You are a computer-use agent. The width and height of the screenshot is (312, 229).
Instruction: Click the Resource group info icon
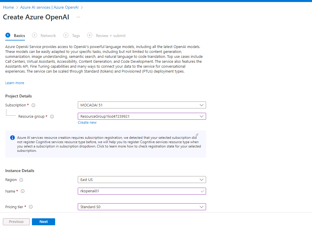click(52, 117)
